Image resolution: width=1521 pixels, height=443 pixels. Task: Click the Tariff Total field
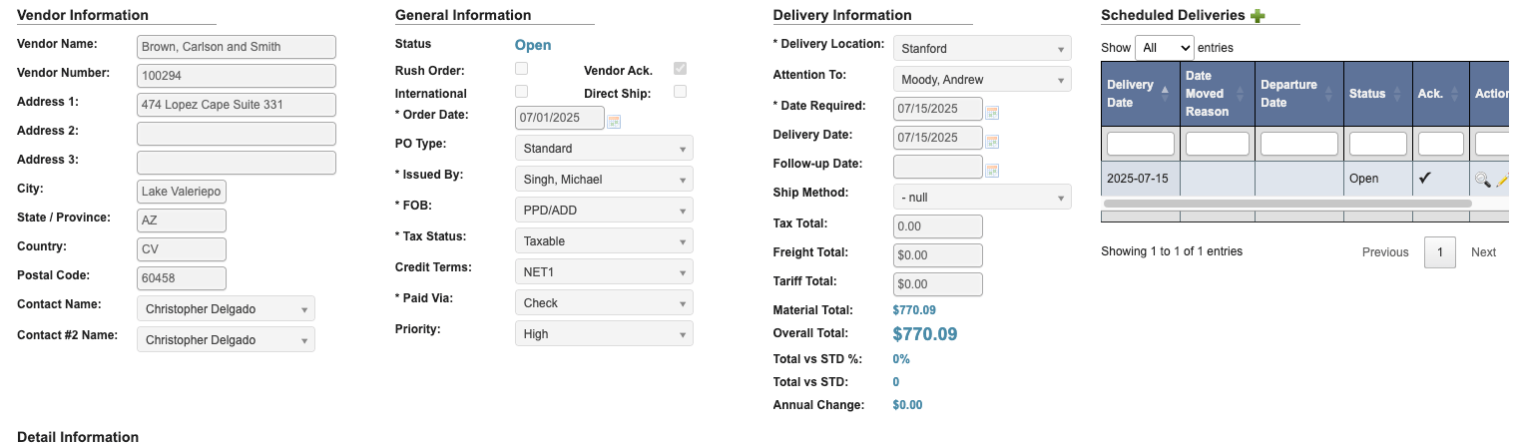(938, 284)
